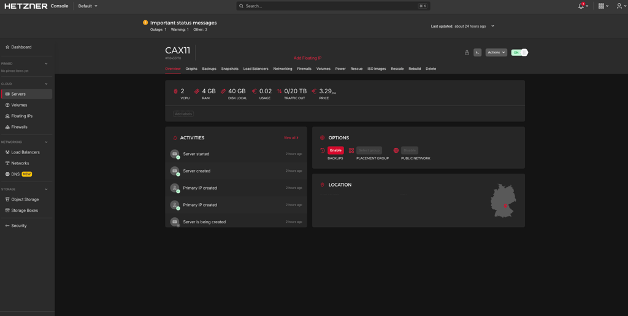Image resolution: width=628 pixels, height=316 pixels.
Task: Open the Rescue tab
Action: [x=356, y=69]
